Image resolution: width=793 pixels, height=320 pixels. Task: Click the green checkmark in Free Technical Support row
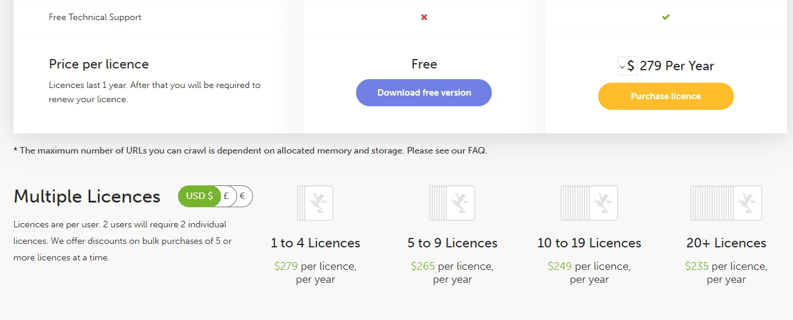point(666,17)
